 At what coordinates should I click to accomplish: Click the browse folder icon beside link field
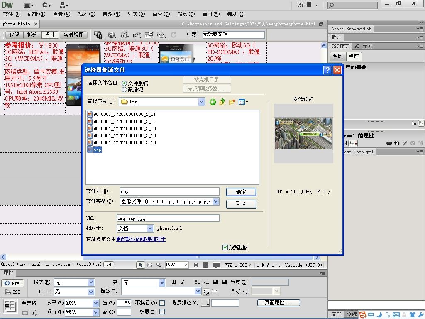click(x=215, y=292)
